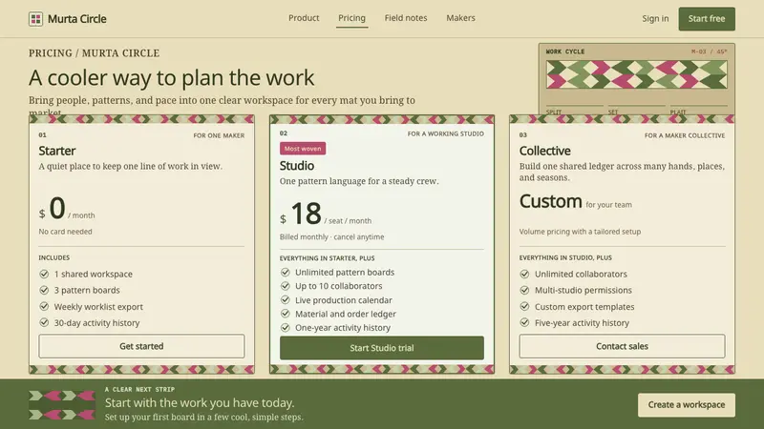
Task: Click the Sign in link
Action: tap(655, 18)
